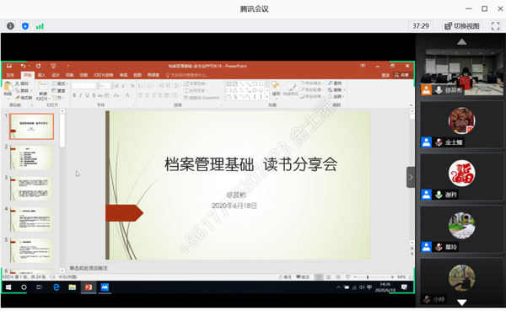The width and height of the screenshot is (506, 311).
Task: Open the 文件 tab in PowerPoint ribbon
Action: point(10,75)
